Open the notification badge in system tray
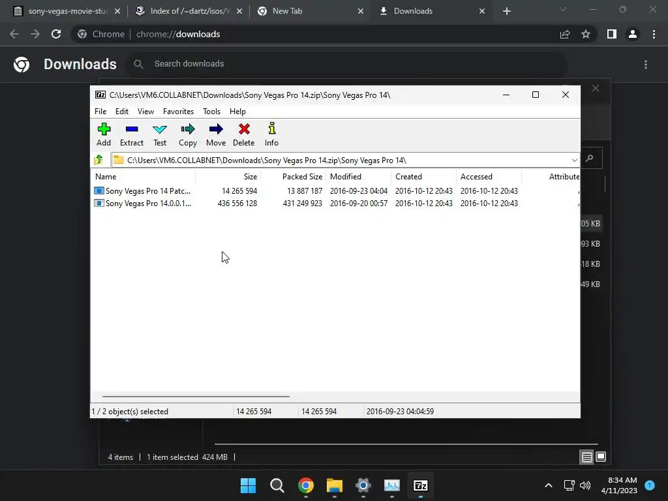 pos(649,485)
